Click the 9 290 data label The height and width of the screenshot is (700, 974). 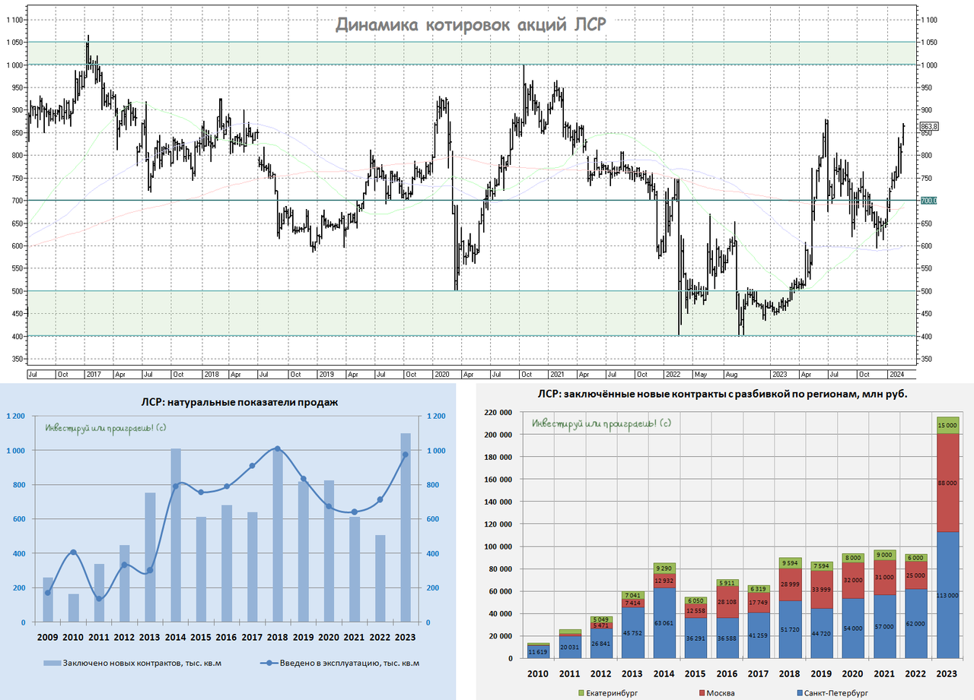point(664,569)
